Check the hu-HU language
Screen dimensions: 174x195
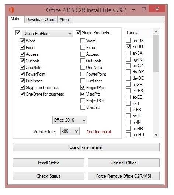pos(128,135)
